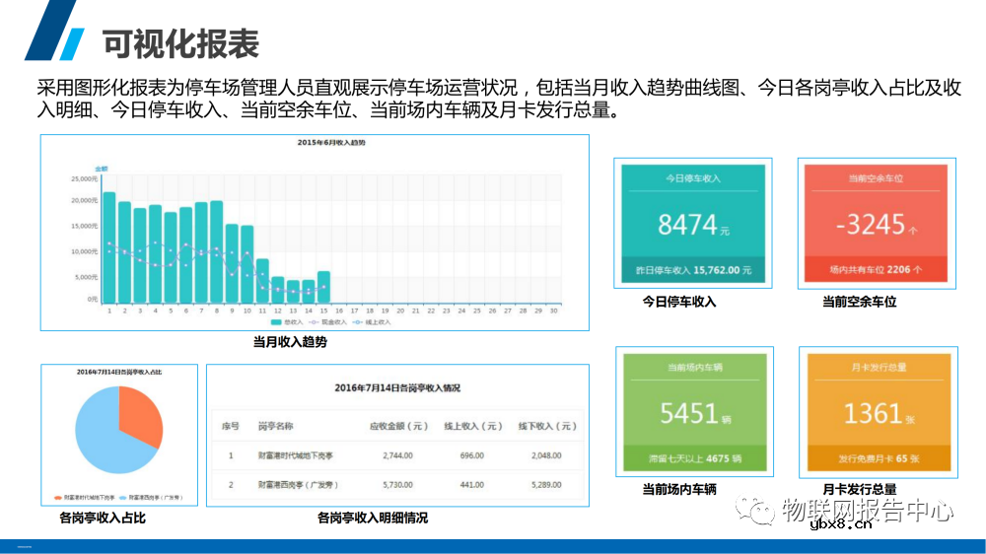Toggle the 线上收入 legend in trend chart

pos(372,322)
